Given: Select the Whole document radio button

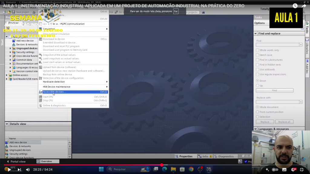Looking at the screenshot, I should coord(257,107).
